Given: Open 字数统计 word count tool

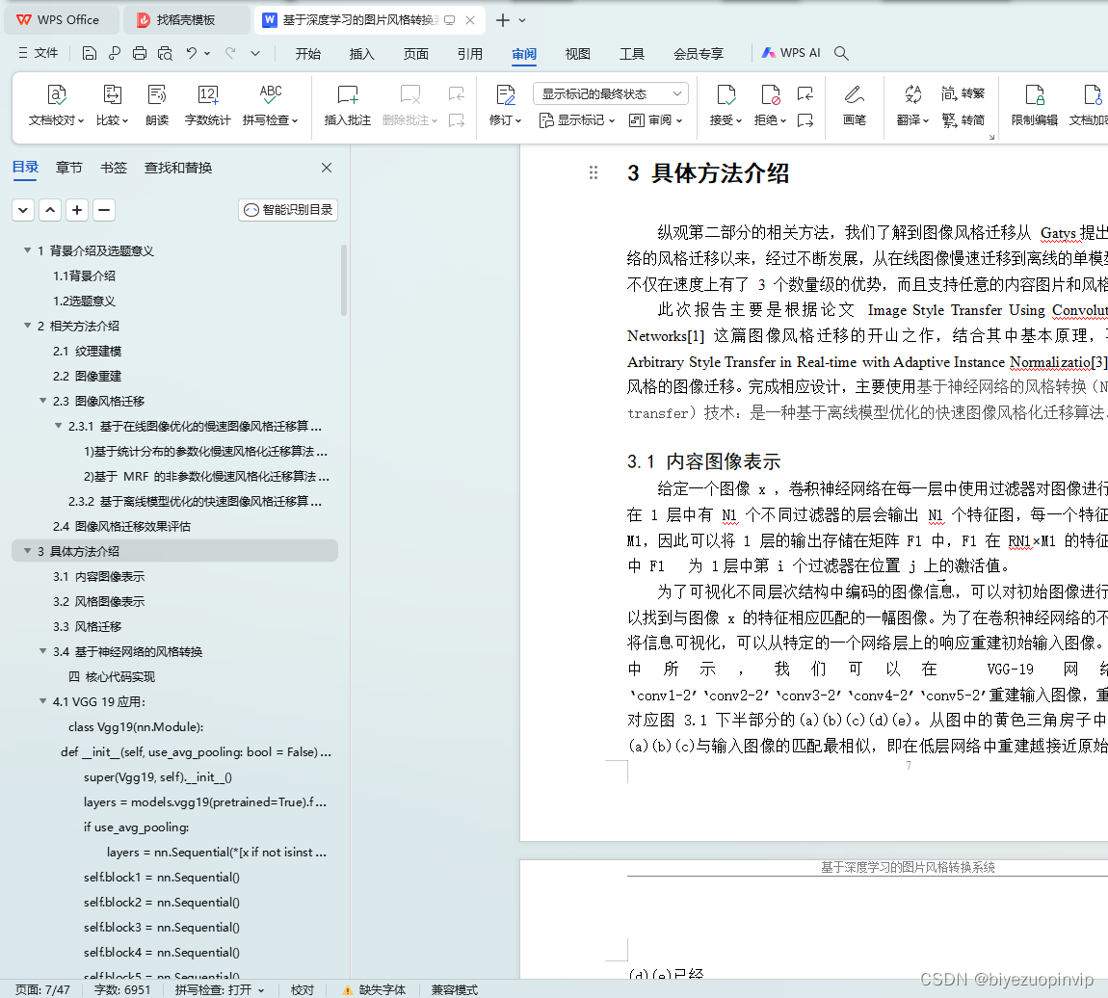Looking at the screenshot, I should tap(208, 105).
